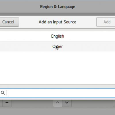Place cursor in the search text entry
This screenshot has width=115, height=115.
57,93
